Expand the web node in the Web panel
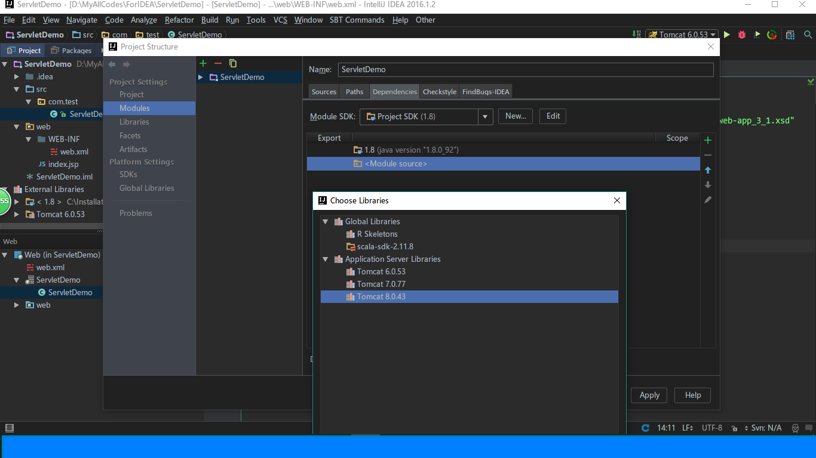The width and height of the screenshot is (816, 458). (x=17, y=305)
